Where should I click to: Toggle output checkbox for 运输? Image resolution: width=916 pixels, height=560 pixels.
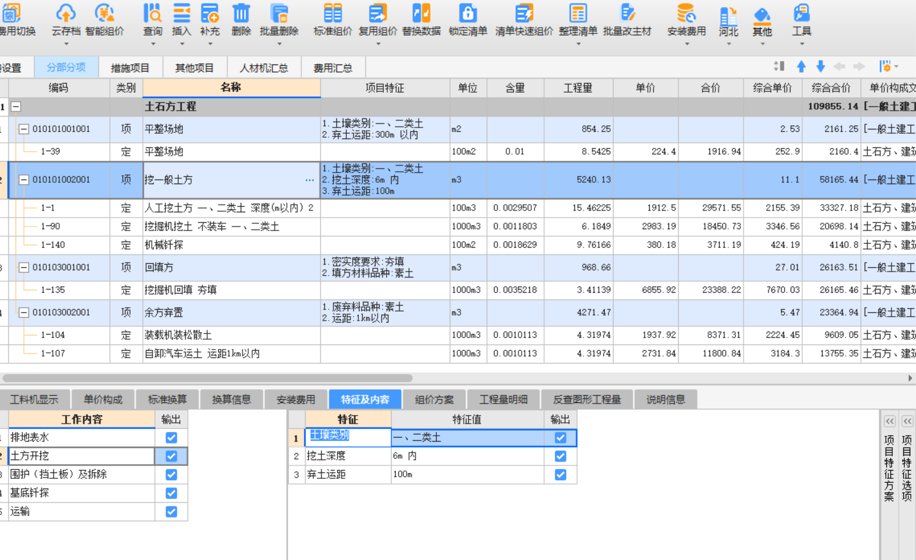click(x=171, y=512)
